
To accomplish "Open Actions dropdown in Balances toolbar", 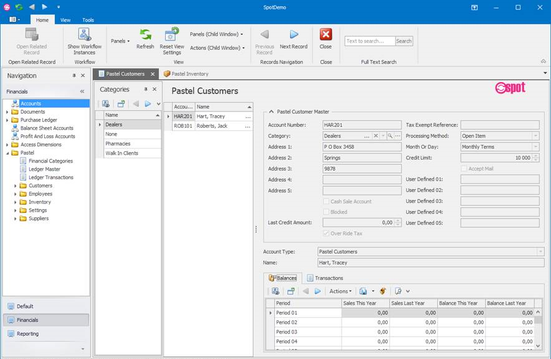I will (x=340, y=291).
